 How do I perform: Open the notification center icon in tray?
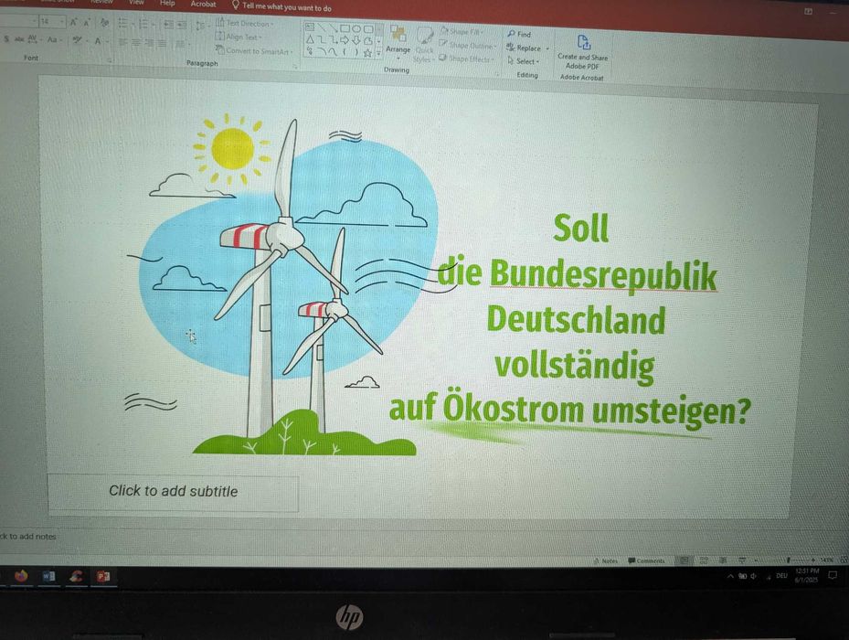click(833, 575)
